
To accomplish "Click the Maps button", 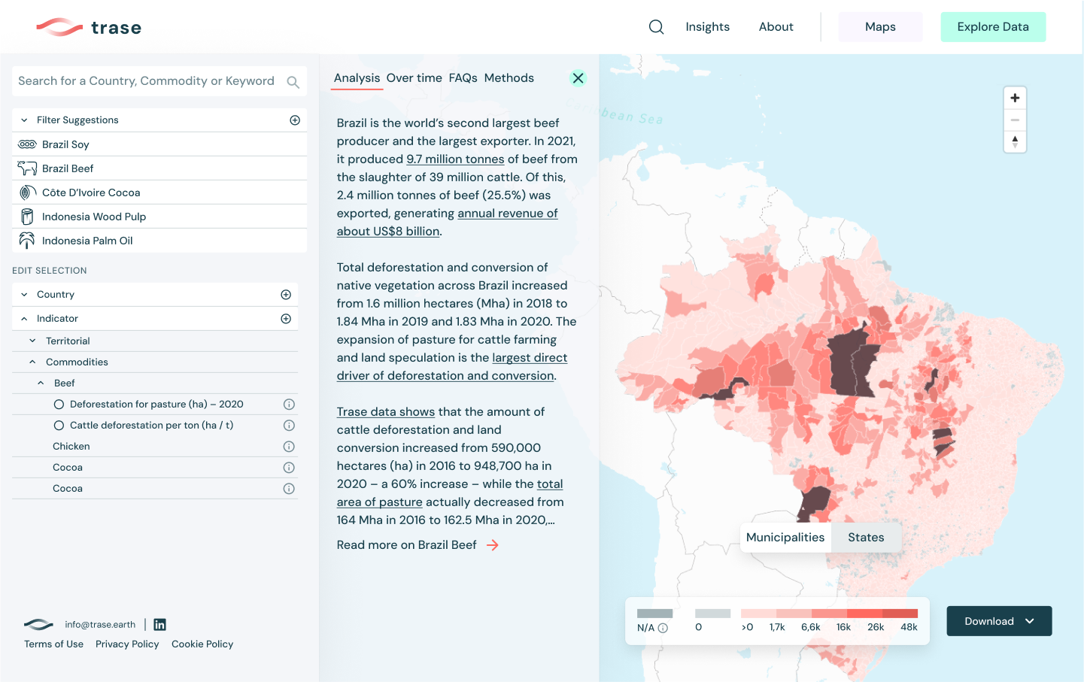I will pos(880,27).
